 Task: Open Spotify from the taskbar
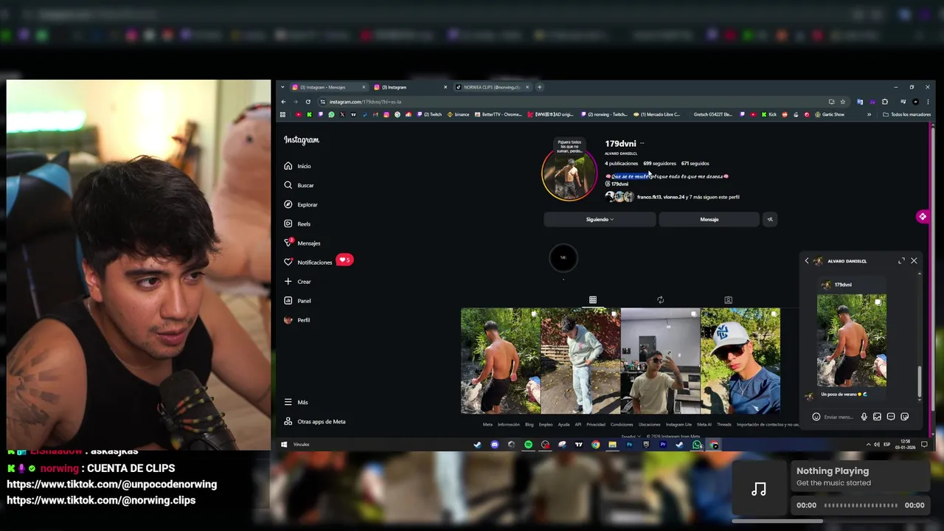point(528,445)
